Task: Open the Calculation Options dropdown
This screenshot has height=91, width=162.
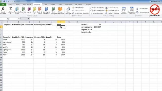Action: coord(132,11)
